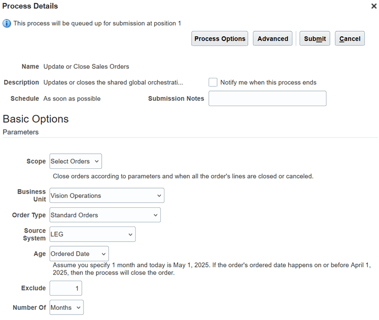Click the Basic Options heading
Viewport: 379px width, 320px height.
pyautogui.click(x=36, y=119)
